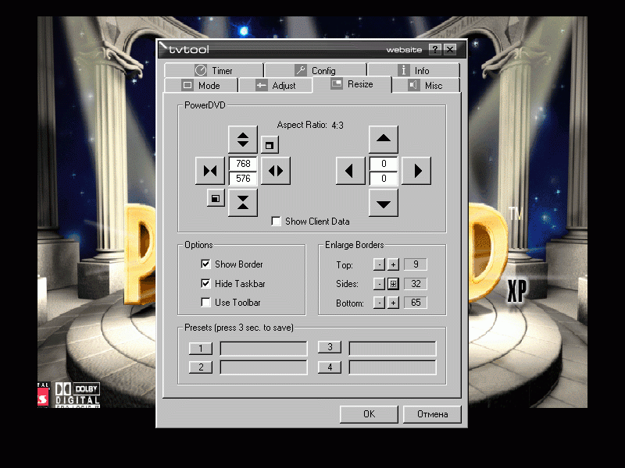The image size is (625, 468).
Task: Load preset 4
Action: (x=330, y=367)
